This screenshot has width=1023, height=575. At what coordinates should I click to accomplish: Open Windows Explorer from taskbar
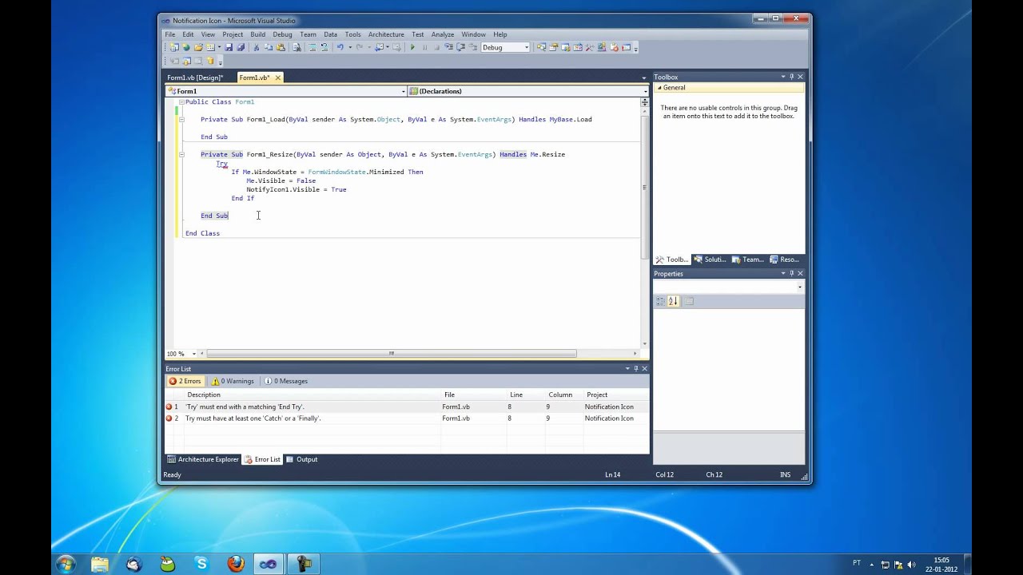coord(100,564)
